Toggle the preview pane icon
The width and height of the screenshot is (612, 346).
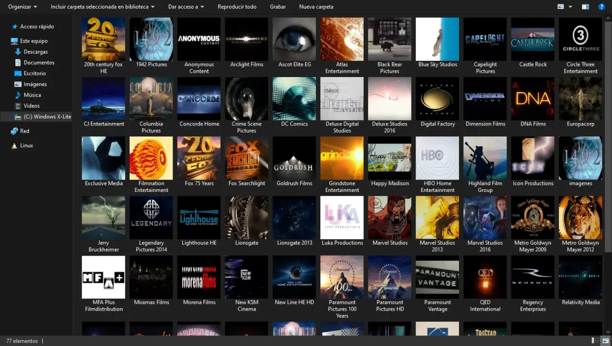click(585, 7)
